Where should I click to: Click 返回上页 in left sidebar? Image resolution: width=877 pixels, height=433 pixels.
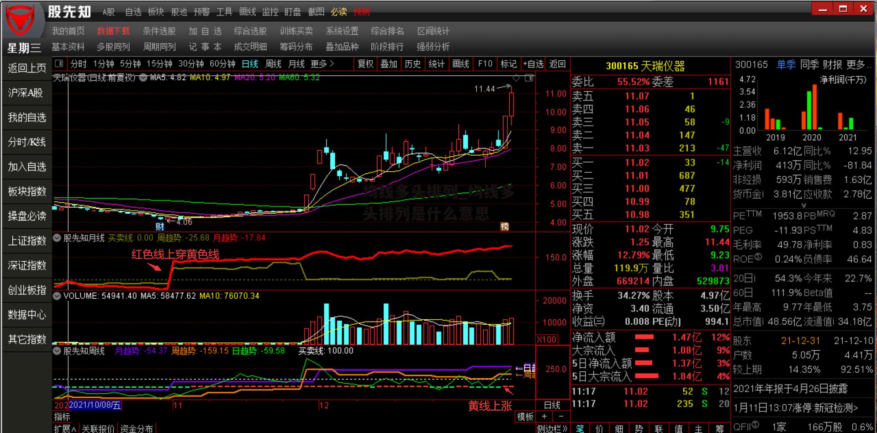27,69
